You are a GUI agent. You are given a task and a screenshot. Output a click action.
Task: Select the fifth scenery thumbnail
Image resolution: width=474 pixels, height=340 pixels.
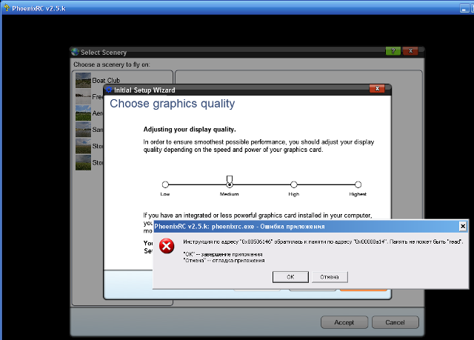pyautogui.click(x=83, y=146)
